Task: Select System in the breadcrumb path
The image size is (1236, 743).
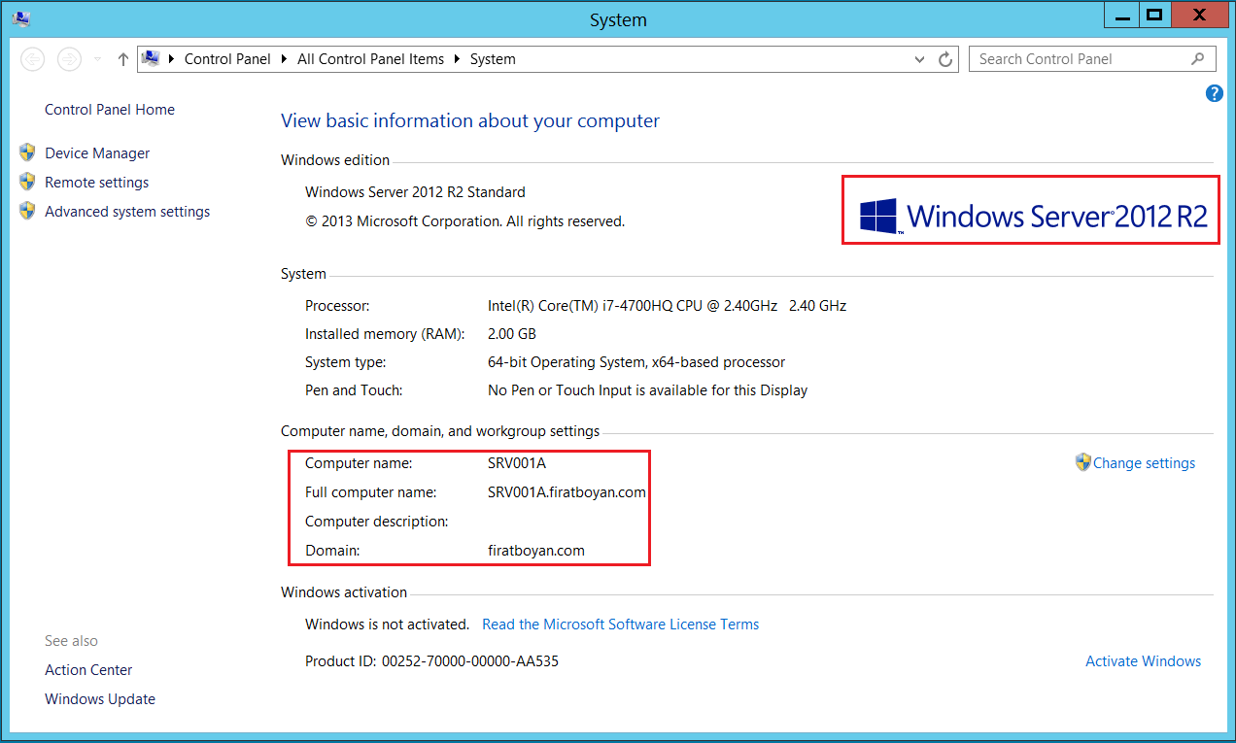Action: pos(493,59)
